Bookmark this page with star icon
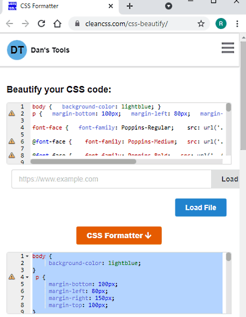 pos(201,24)
